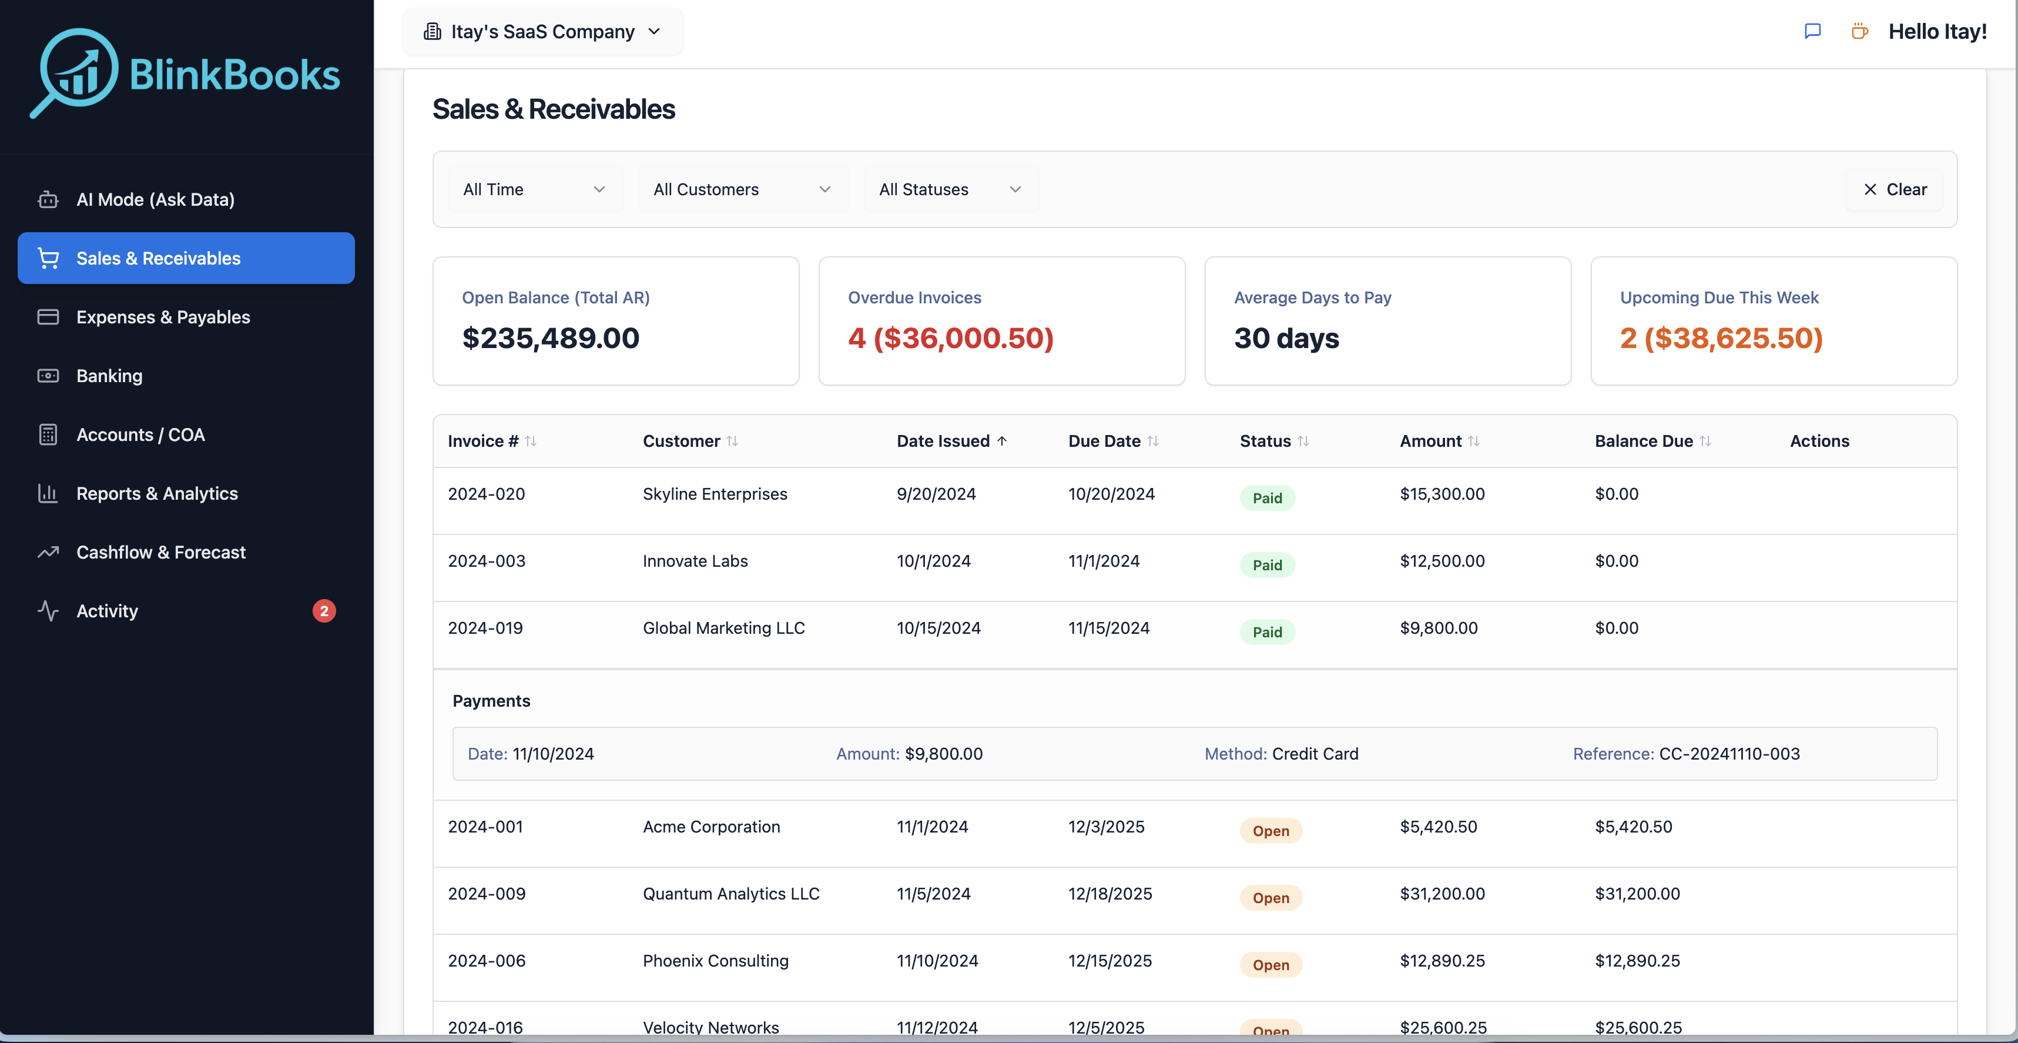This screenshot has width=2018, height=1043.
Task: Sort table by Invoice # icon
Action: [531, 441]
